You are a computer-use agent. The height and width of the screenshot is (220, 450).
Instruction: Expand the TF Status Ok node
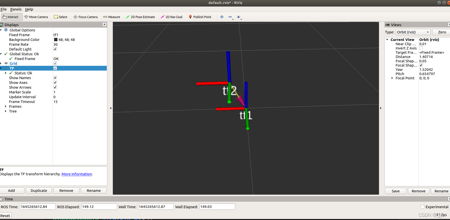coord(6,73)
